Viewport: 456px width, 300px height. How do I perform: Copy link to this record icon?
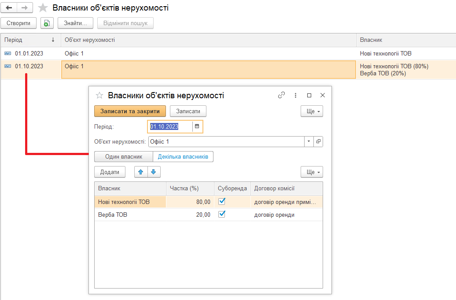point(281,95)
